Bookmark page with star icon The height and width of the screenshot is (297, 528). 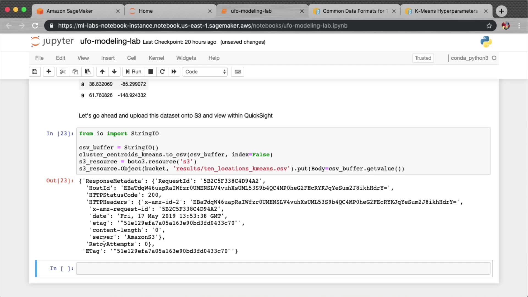tap(489, 26)
